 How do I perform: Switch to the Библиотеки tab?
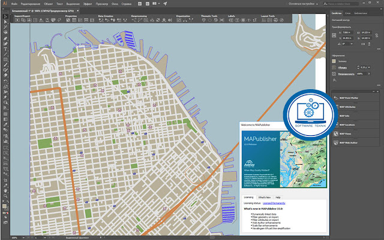click(x=361, y=13)
